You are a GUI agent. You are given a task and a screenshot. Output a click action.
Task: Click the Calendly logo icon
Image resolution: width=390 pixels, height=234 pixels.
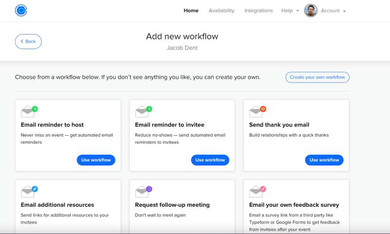pos(21,10)
